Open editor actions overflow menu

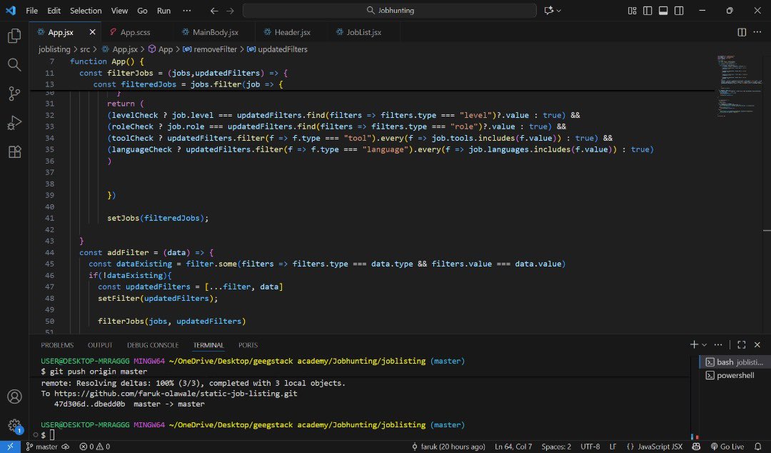click(757, 32)
